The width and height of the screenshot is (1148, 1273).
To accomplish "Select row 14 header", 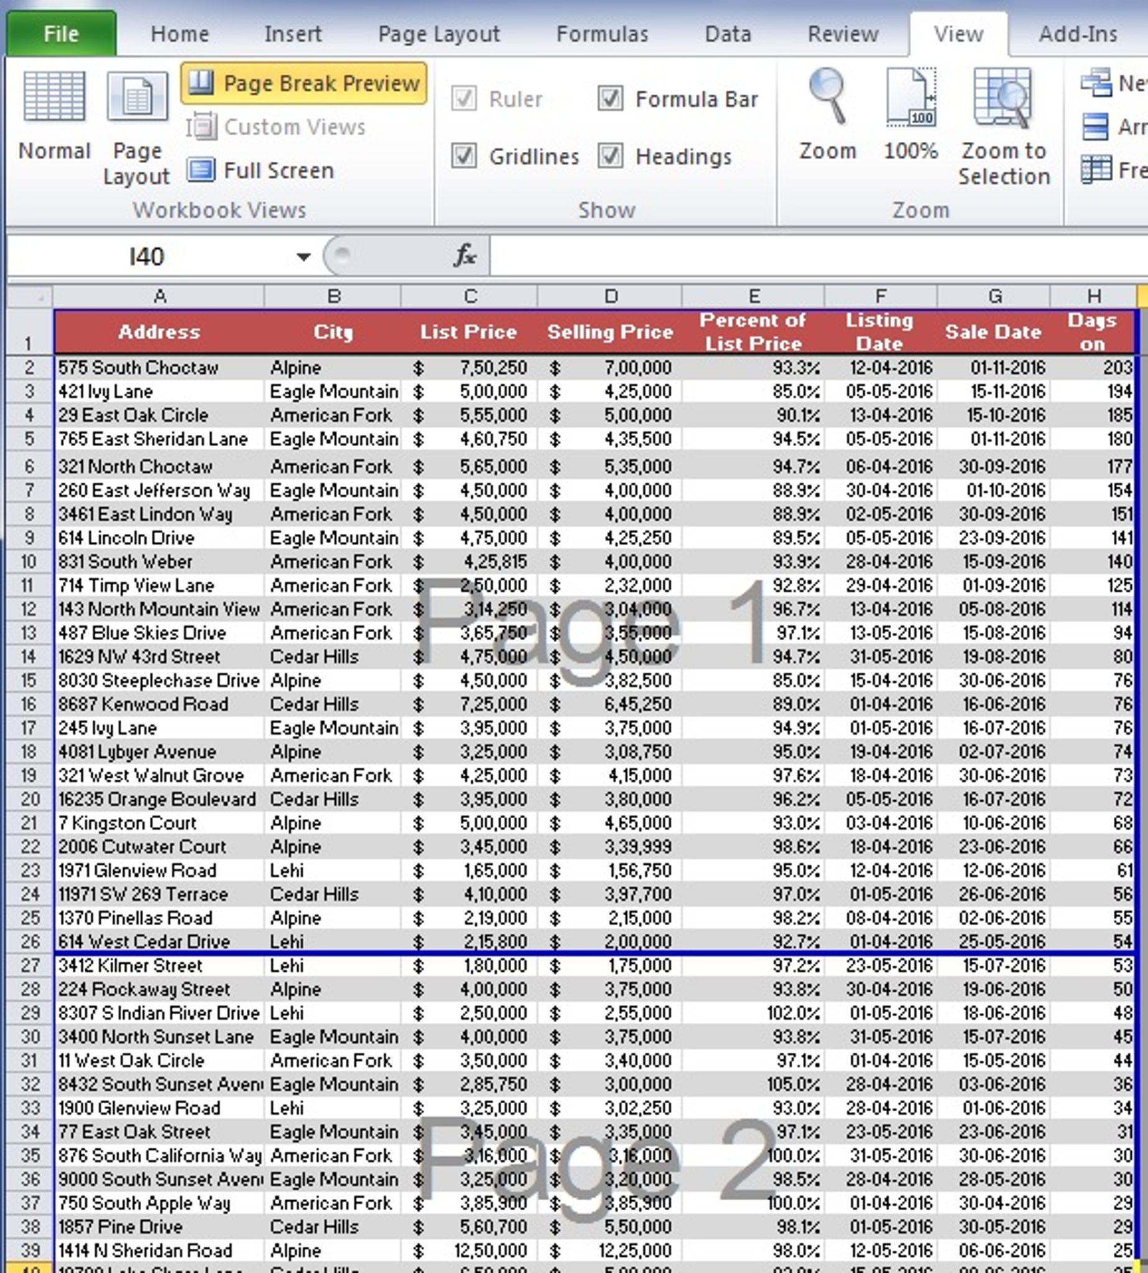I will coord(29,656).
